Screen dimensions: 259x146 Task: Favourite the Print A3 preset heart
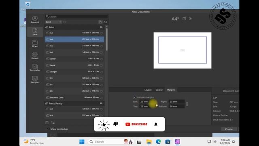click(102, 33)
